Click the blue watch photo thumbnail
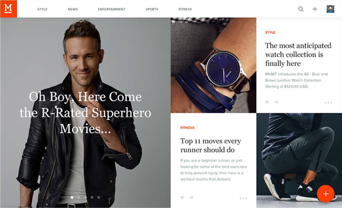This screenshot has width=342, height=208. pos(213,65)
